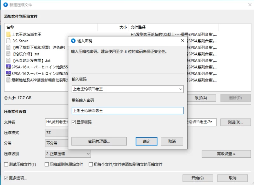
Task: Click the folder row path H:\发到老王论坛的
Action: click(174, 34)
